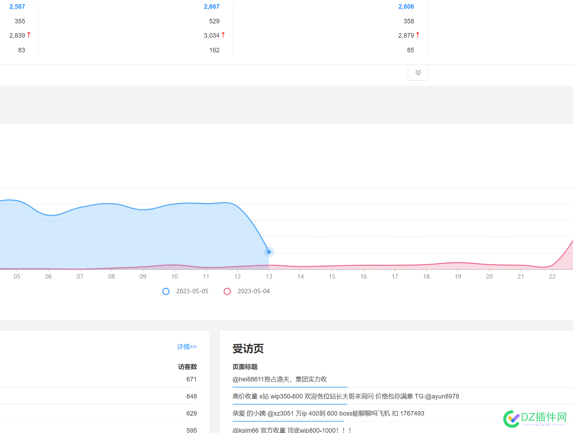Click hour label 19 on chart axis

coord(458,276)
